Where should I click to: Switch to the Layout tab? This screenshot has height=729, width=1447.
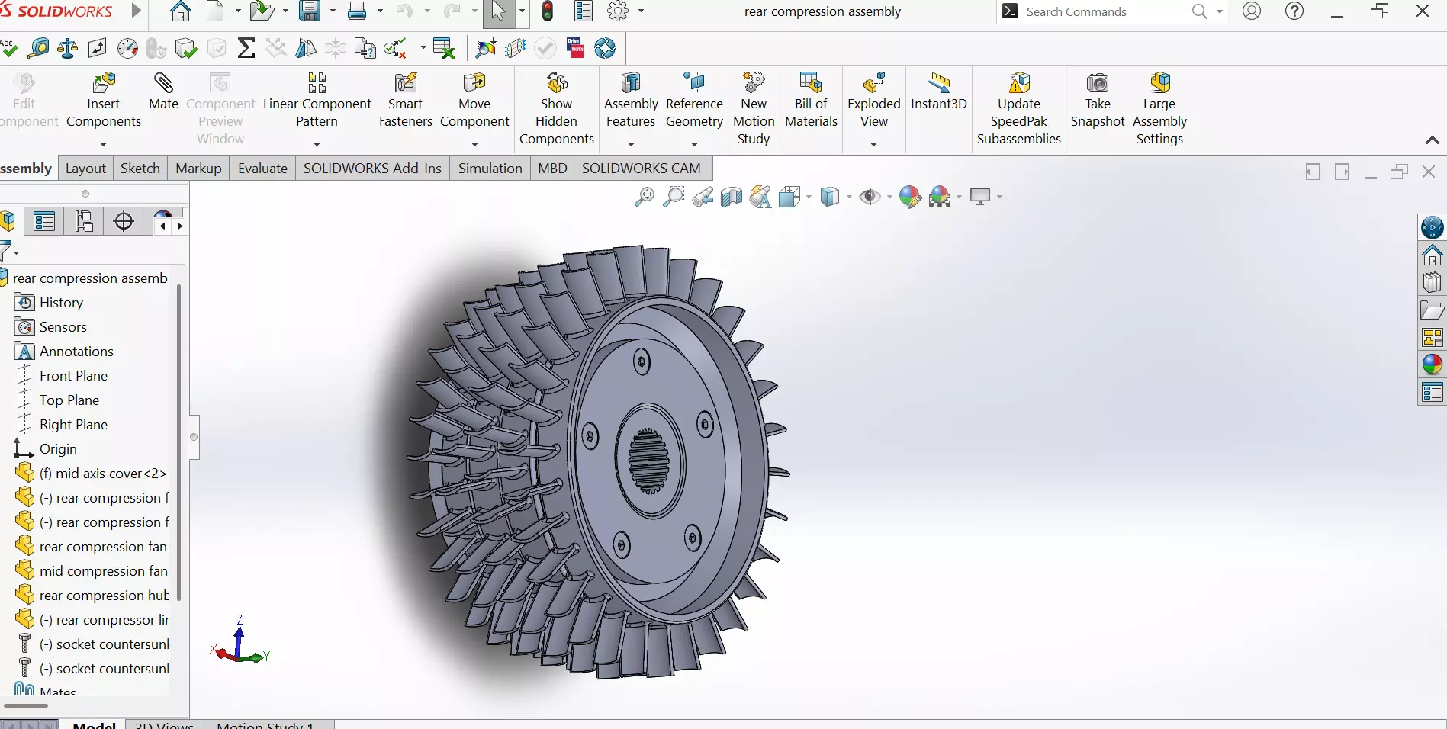85,169
